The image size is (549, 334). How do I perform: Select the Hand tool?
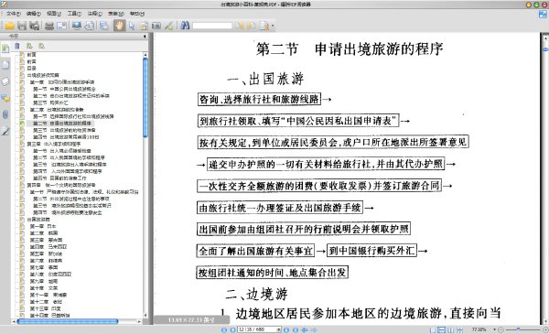[x=119, y=26]
